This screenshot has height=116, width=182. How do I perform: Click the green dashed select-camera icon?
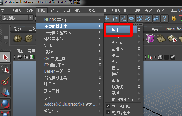pos(150,57)
